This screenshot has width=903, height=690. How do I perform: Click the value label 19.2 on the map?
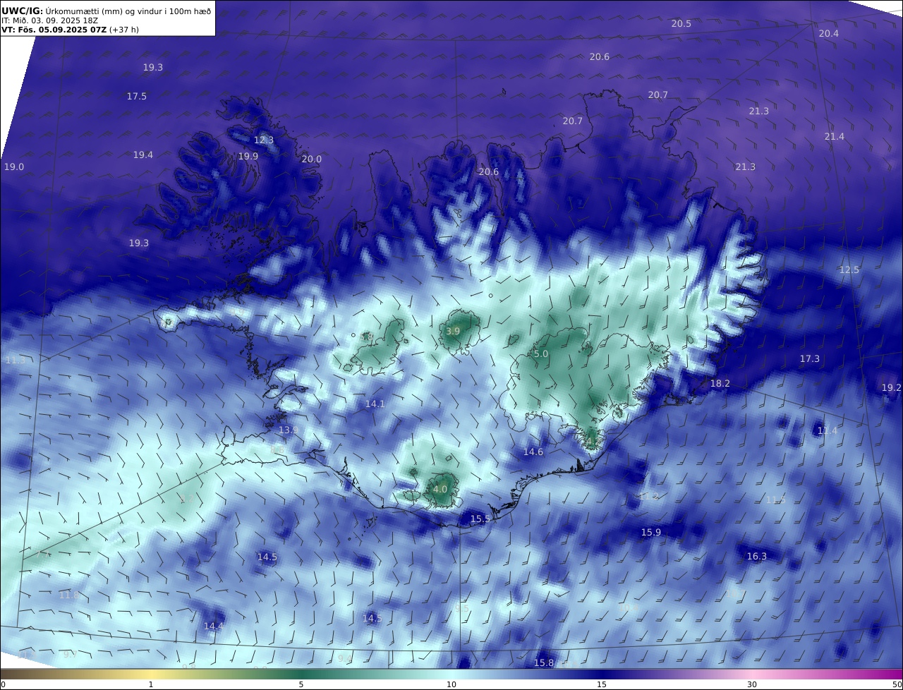coord(892,388)
